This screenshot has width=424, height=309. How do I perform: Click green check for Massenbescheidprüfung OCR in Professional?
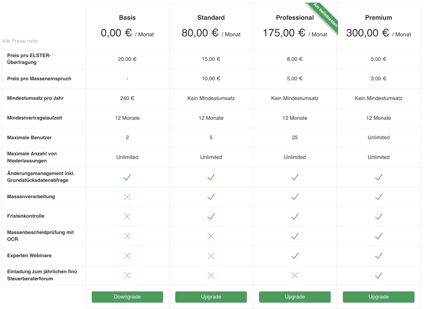295,236
